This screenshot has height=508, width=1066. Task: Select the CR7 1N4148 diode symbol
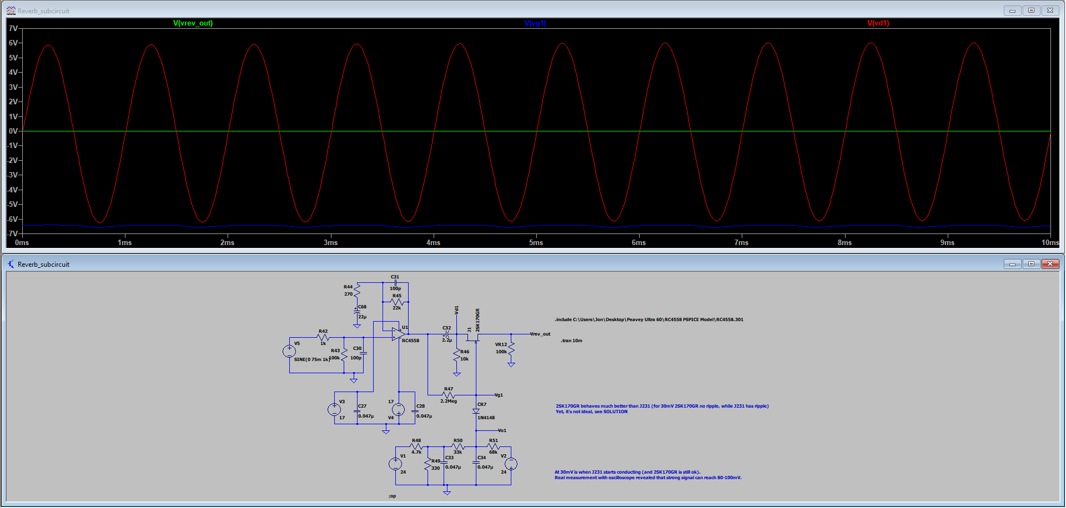pos(476,411)
